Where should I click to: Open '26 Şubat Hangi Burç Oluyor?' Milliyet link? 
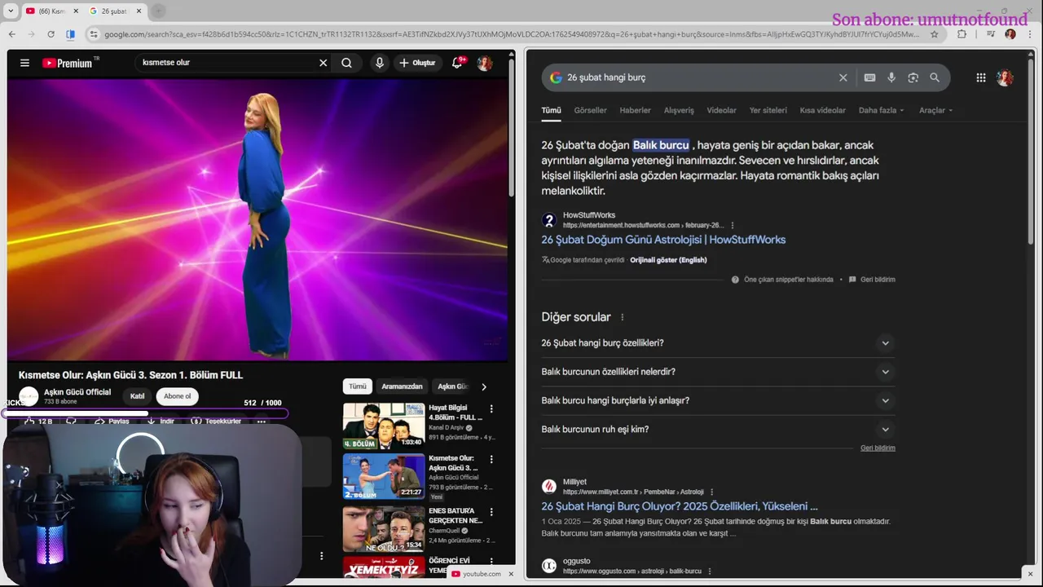[x=680, y=506]
